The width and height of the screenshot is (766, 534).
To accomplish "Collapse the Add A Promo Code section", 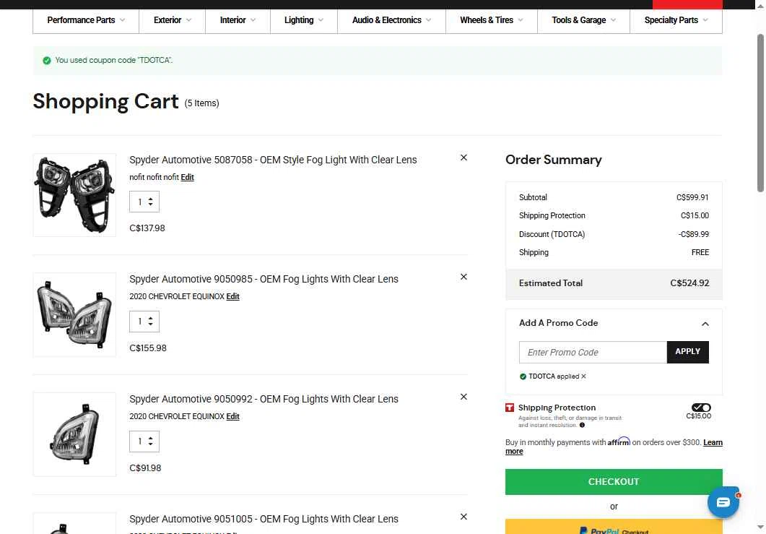I will [x=705, y=324].
